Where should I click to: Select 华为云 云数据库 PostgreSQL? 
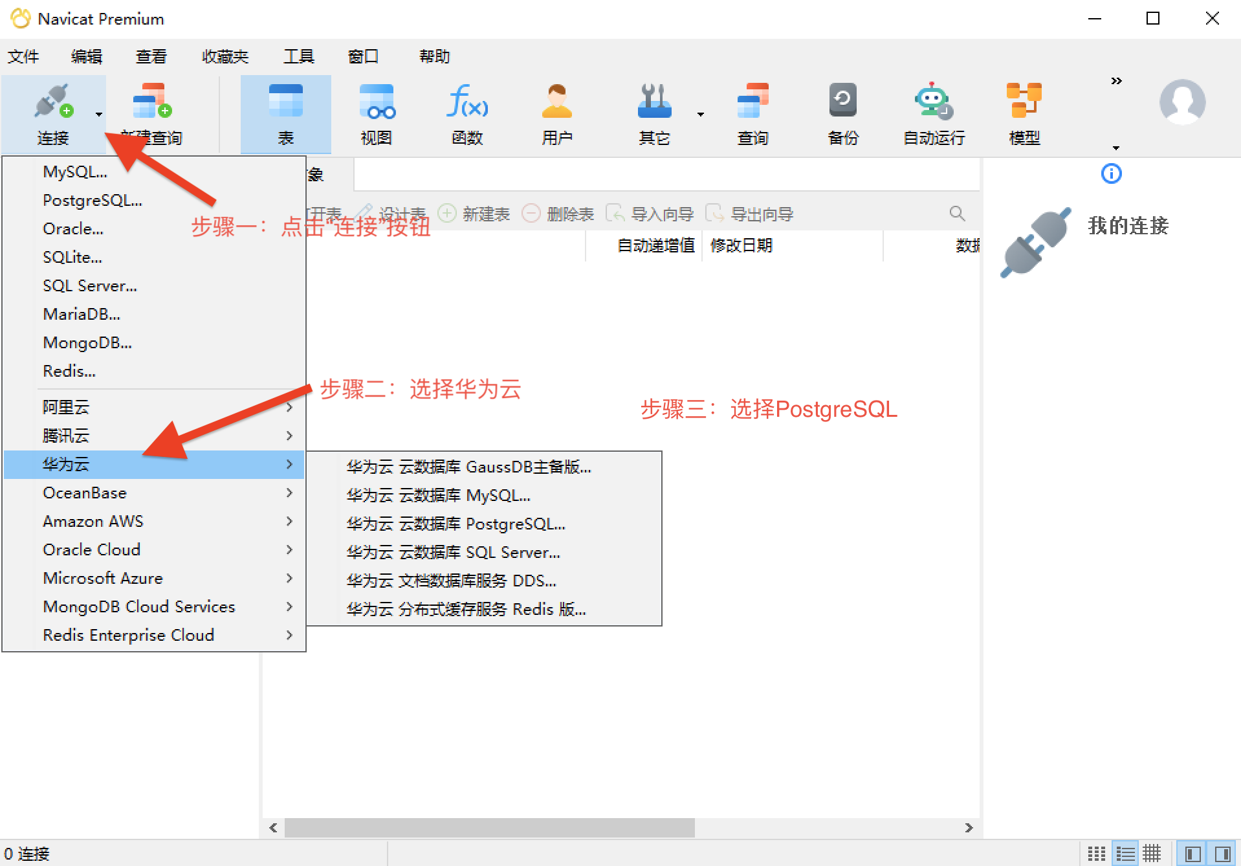coord(484,524)
